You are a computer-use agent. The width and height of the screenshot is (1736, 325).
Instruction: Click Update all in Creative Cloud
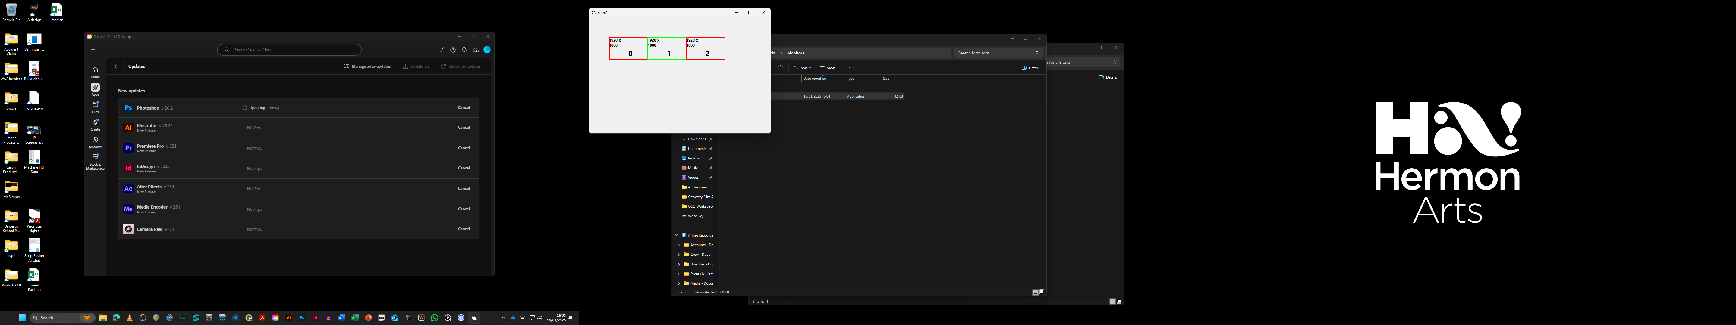click(x=416, y=67)
